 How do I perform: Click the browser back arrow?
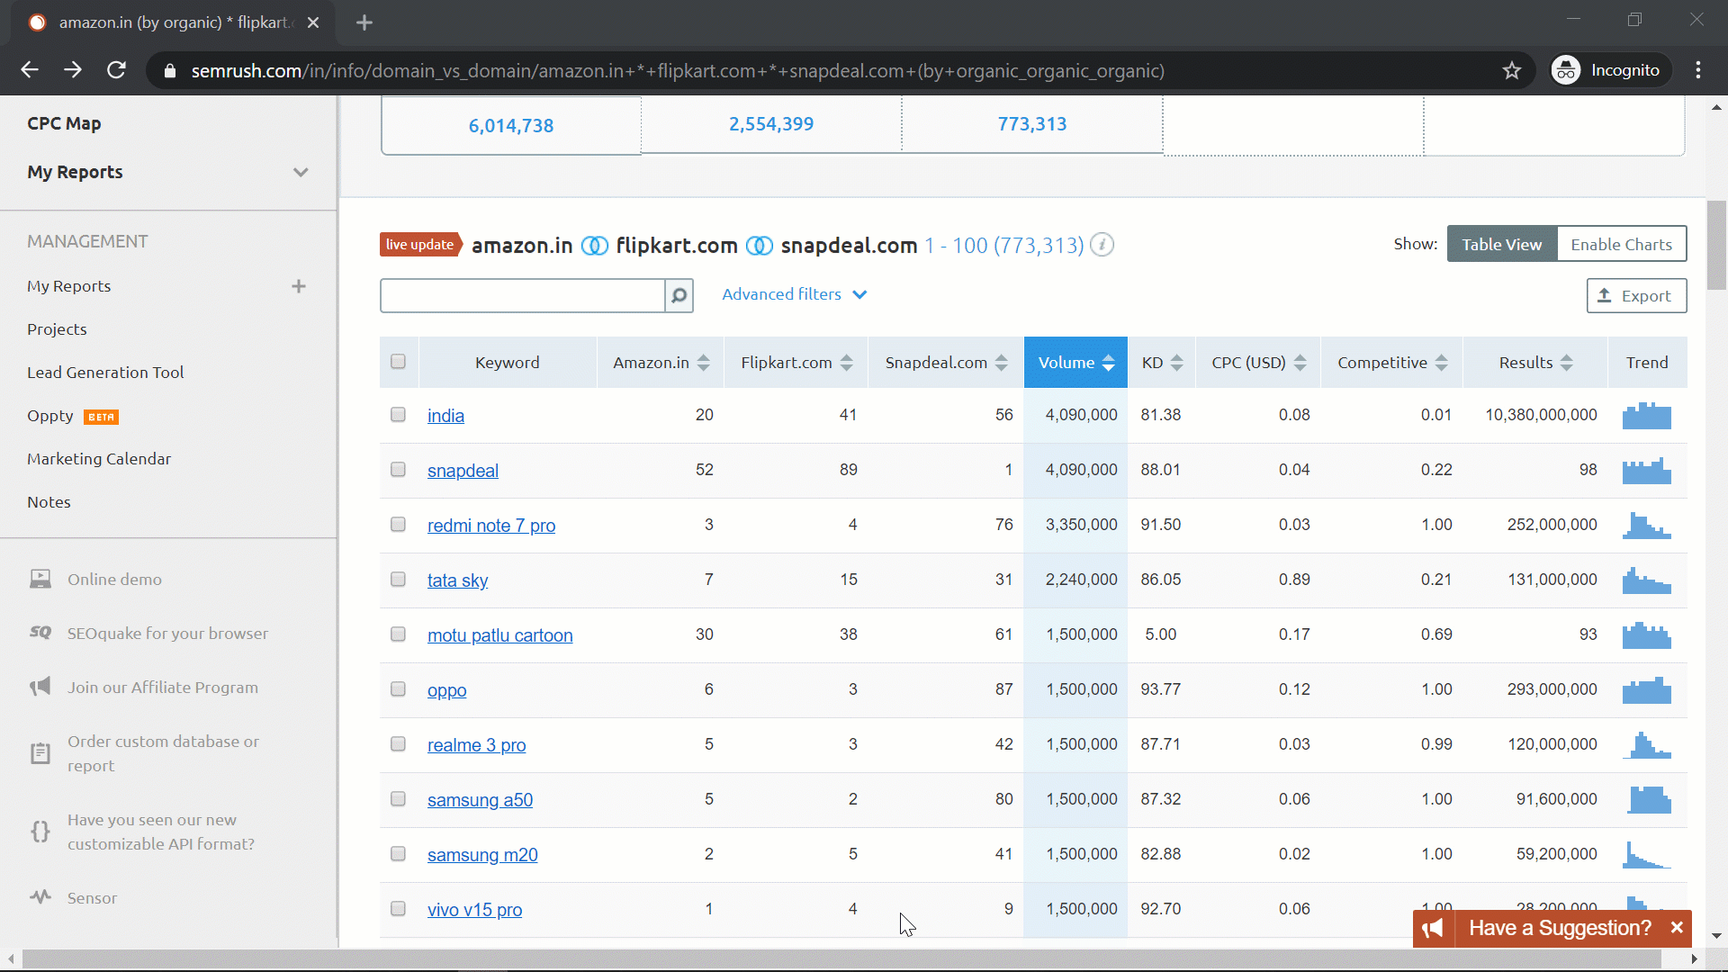[x=30, y=70]
